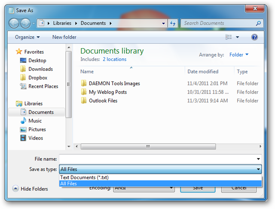
Task: Click the 11/4/2011 2:01 PM date cell
Action: [207, 84]
